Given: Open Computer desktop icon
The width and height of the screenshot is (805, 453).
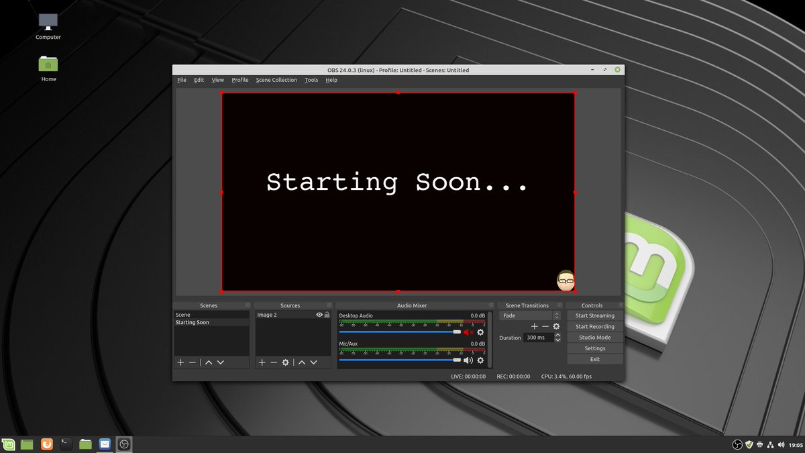Looking at the screenshot, I should pyautogui.click(x=48, y=27).
